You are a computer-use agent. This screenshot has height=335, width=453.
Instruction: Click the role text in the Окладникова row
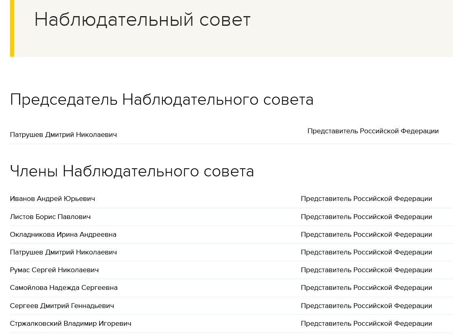pos(366,234)
